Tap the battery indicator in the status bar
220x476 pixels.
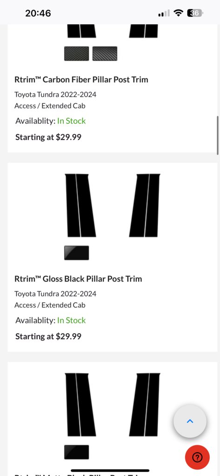pos(195,13)
